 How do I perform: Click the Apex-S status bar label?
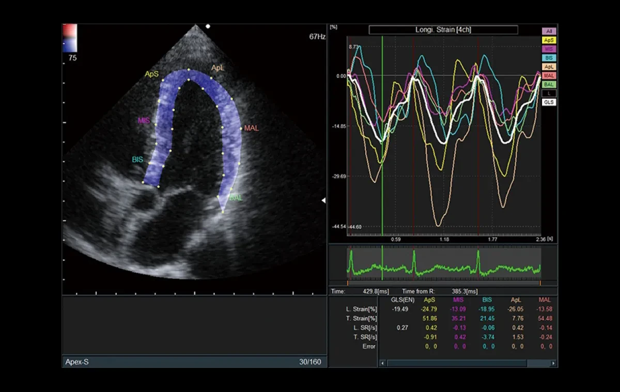77,362
